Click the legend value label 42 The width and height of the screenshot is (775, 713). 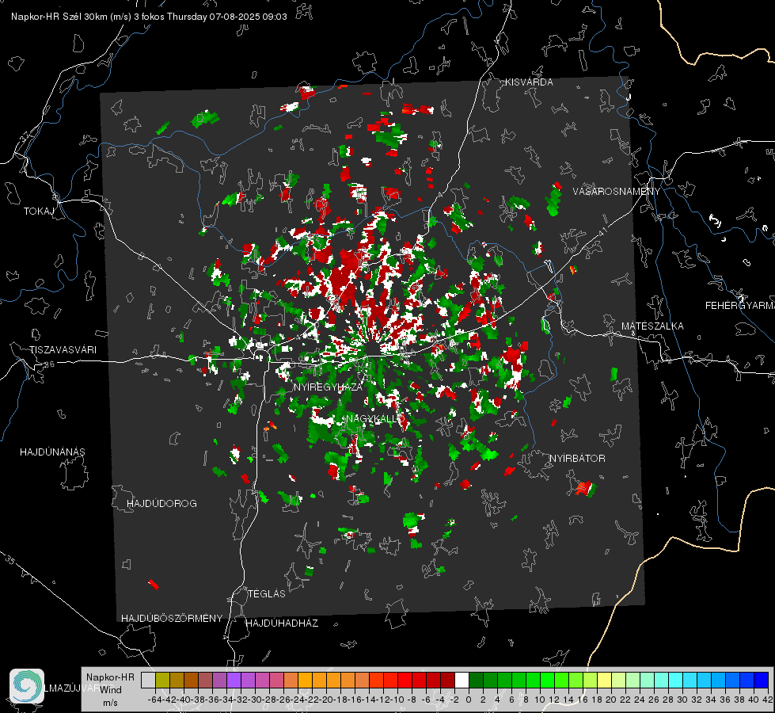[x=768, y=700]
